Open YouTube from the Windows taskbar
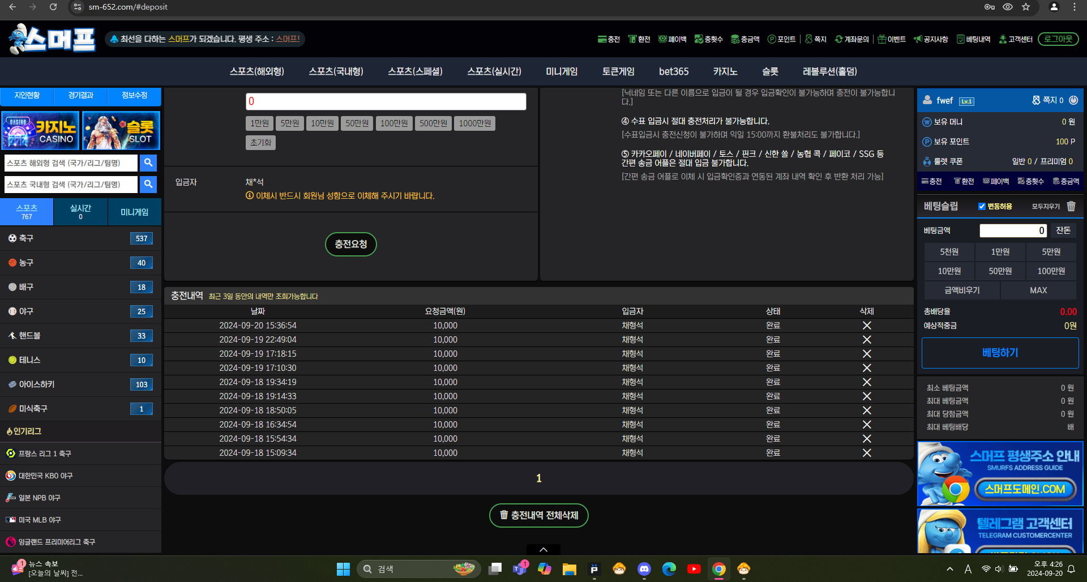The width and height of the screenshot is (1087, 582). [694, 569]
